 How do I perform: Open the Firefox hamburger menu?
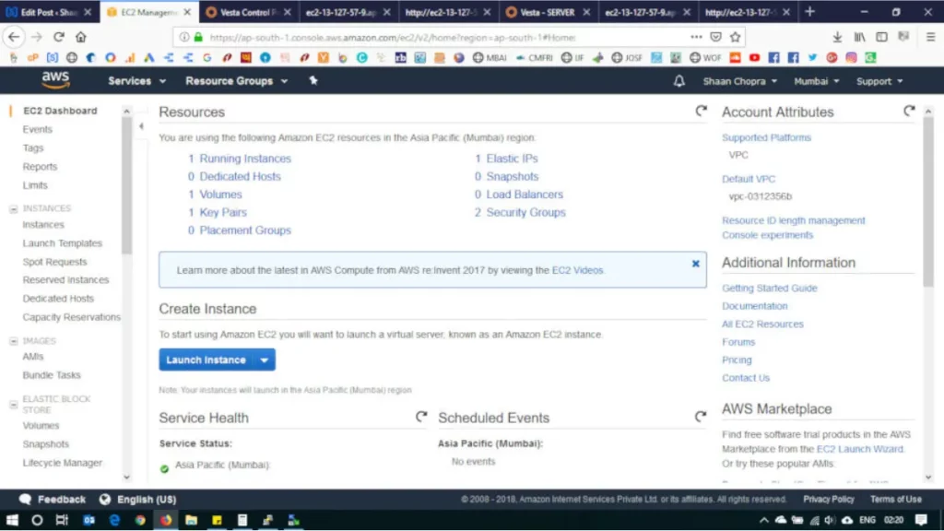tap(930, 37)
